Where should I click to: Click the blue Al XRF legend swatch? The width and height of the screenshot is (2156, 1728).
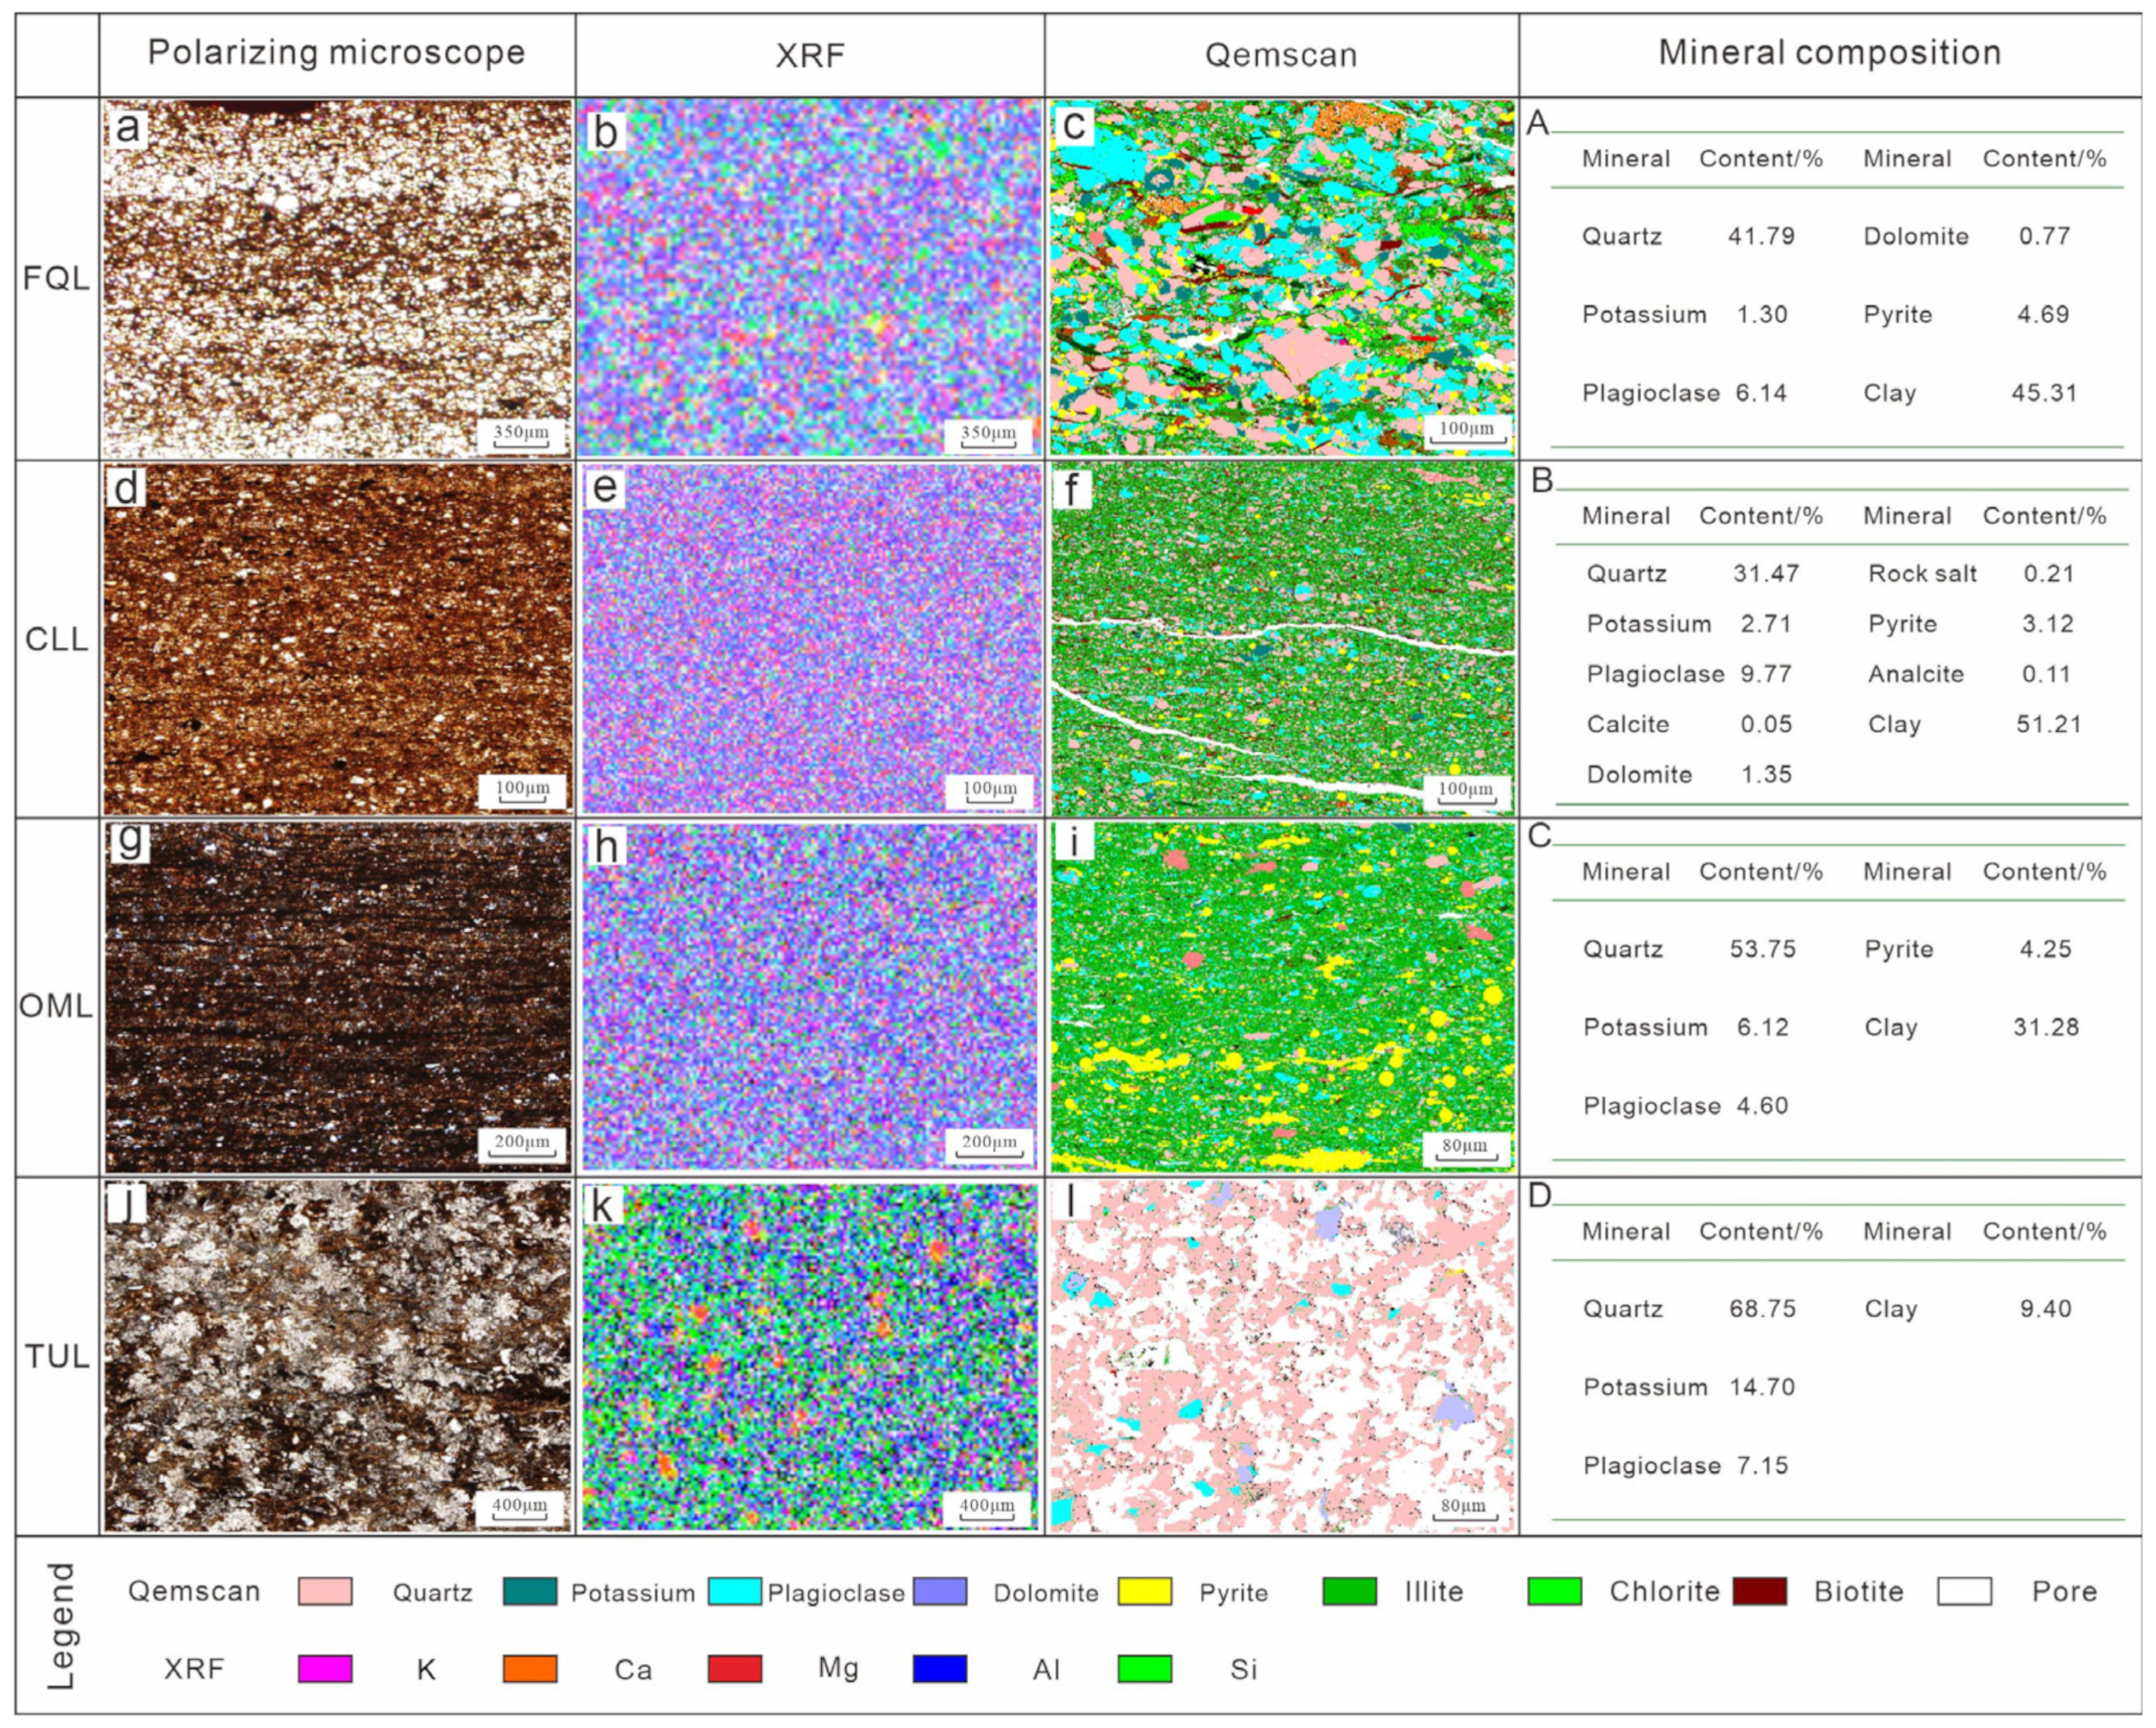940,1669
